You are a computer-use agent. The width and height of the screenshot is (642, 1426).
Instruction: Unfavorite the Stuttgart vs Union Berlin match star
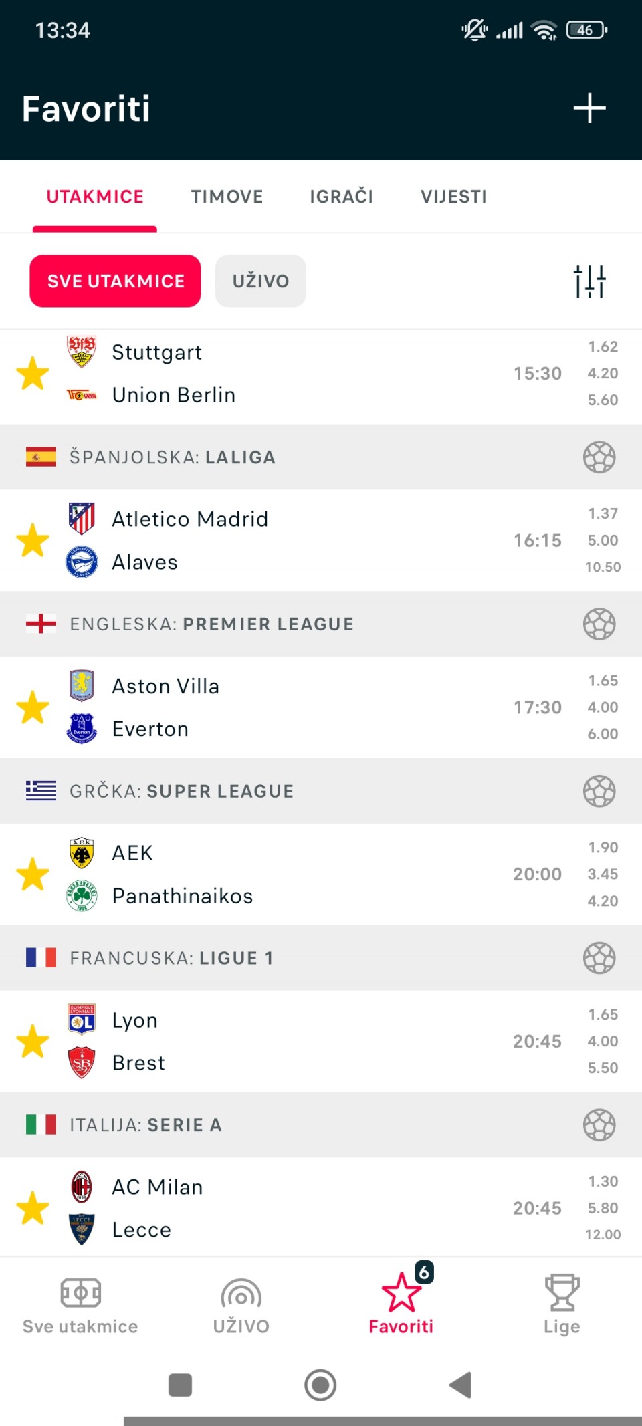33,373
